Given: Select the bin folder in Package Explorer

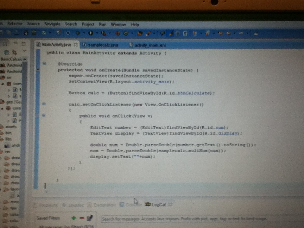Looking at the screenshot, I should point(6,133).
